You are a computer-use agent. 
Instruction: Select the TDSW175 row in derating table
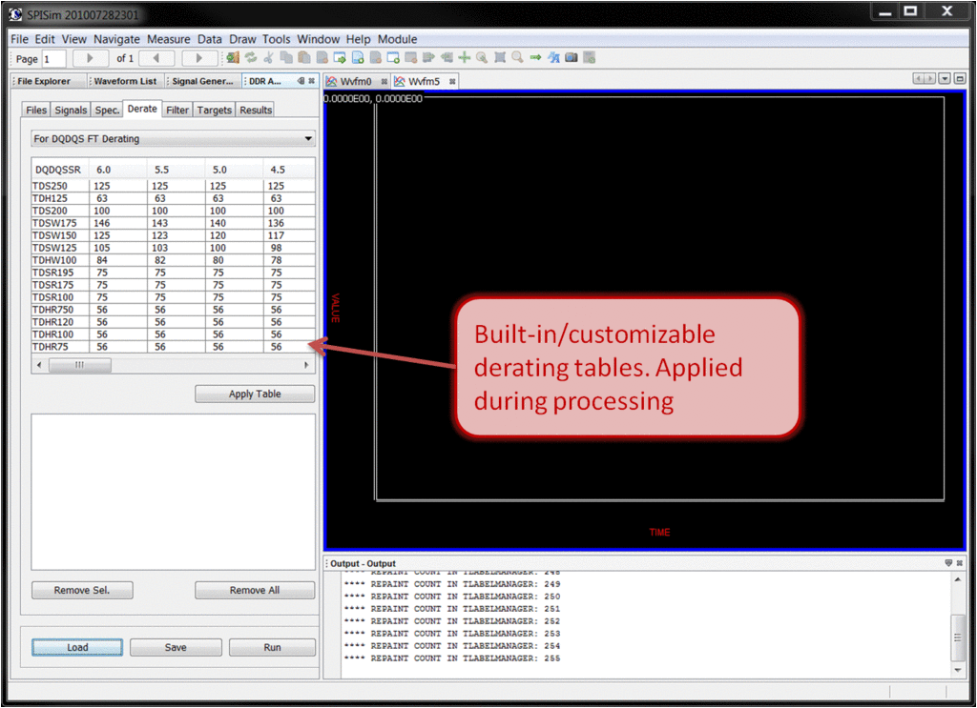point(57,223)
